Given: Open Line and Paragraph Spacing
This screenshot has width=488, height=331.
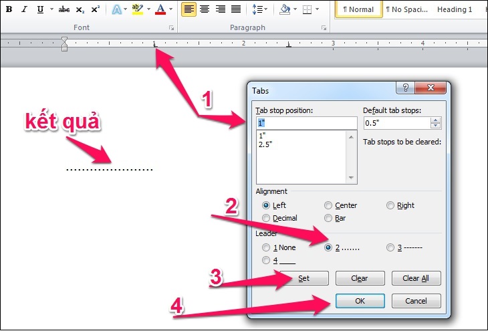Looking at the screenshot, I should coord(257,9).
